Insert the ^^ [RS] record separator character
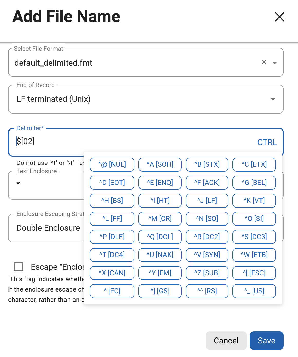The width and height of the screenshot is (298, 357). click(207, 291)
